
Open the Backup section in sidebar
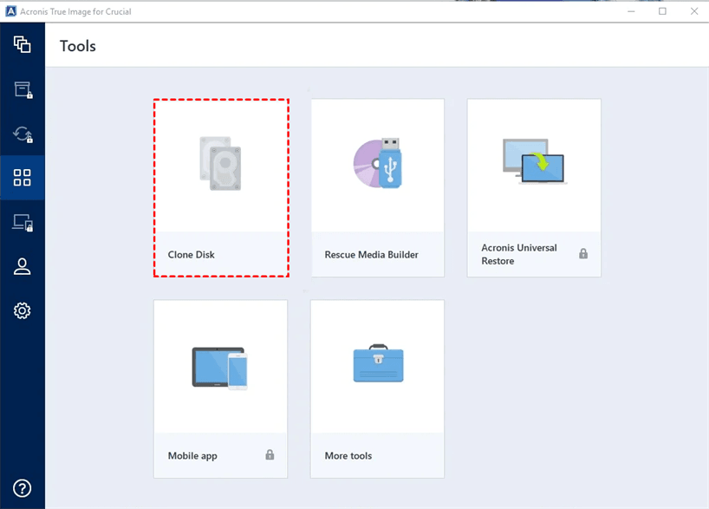pos(23,45)
